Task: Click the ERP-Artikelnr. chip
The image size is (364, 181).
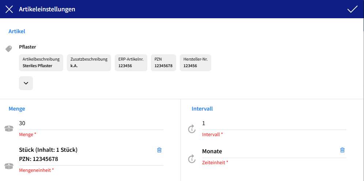Action: click(131, 63)
